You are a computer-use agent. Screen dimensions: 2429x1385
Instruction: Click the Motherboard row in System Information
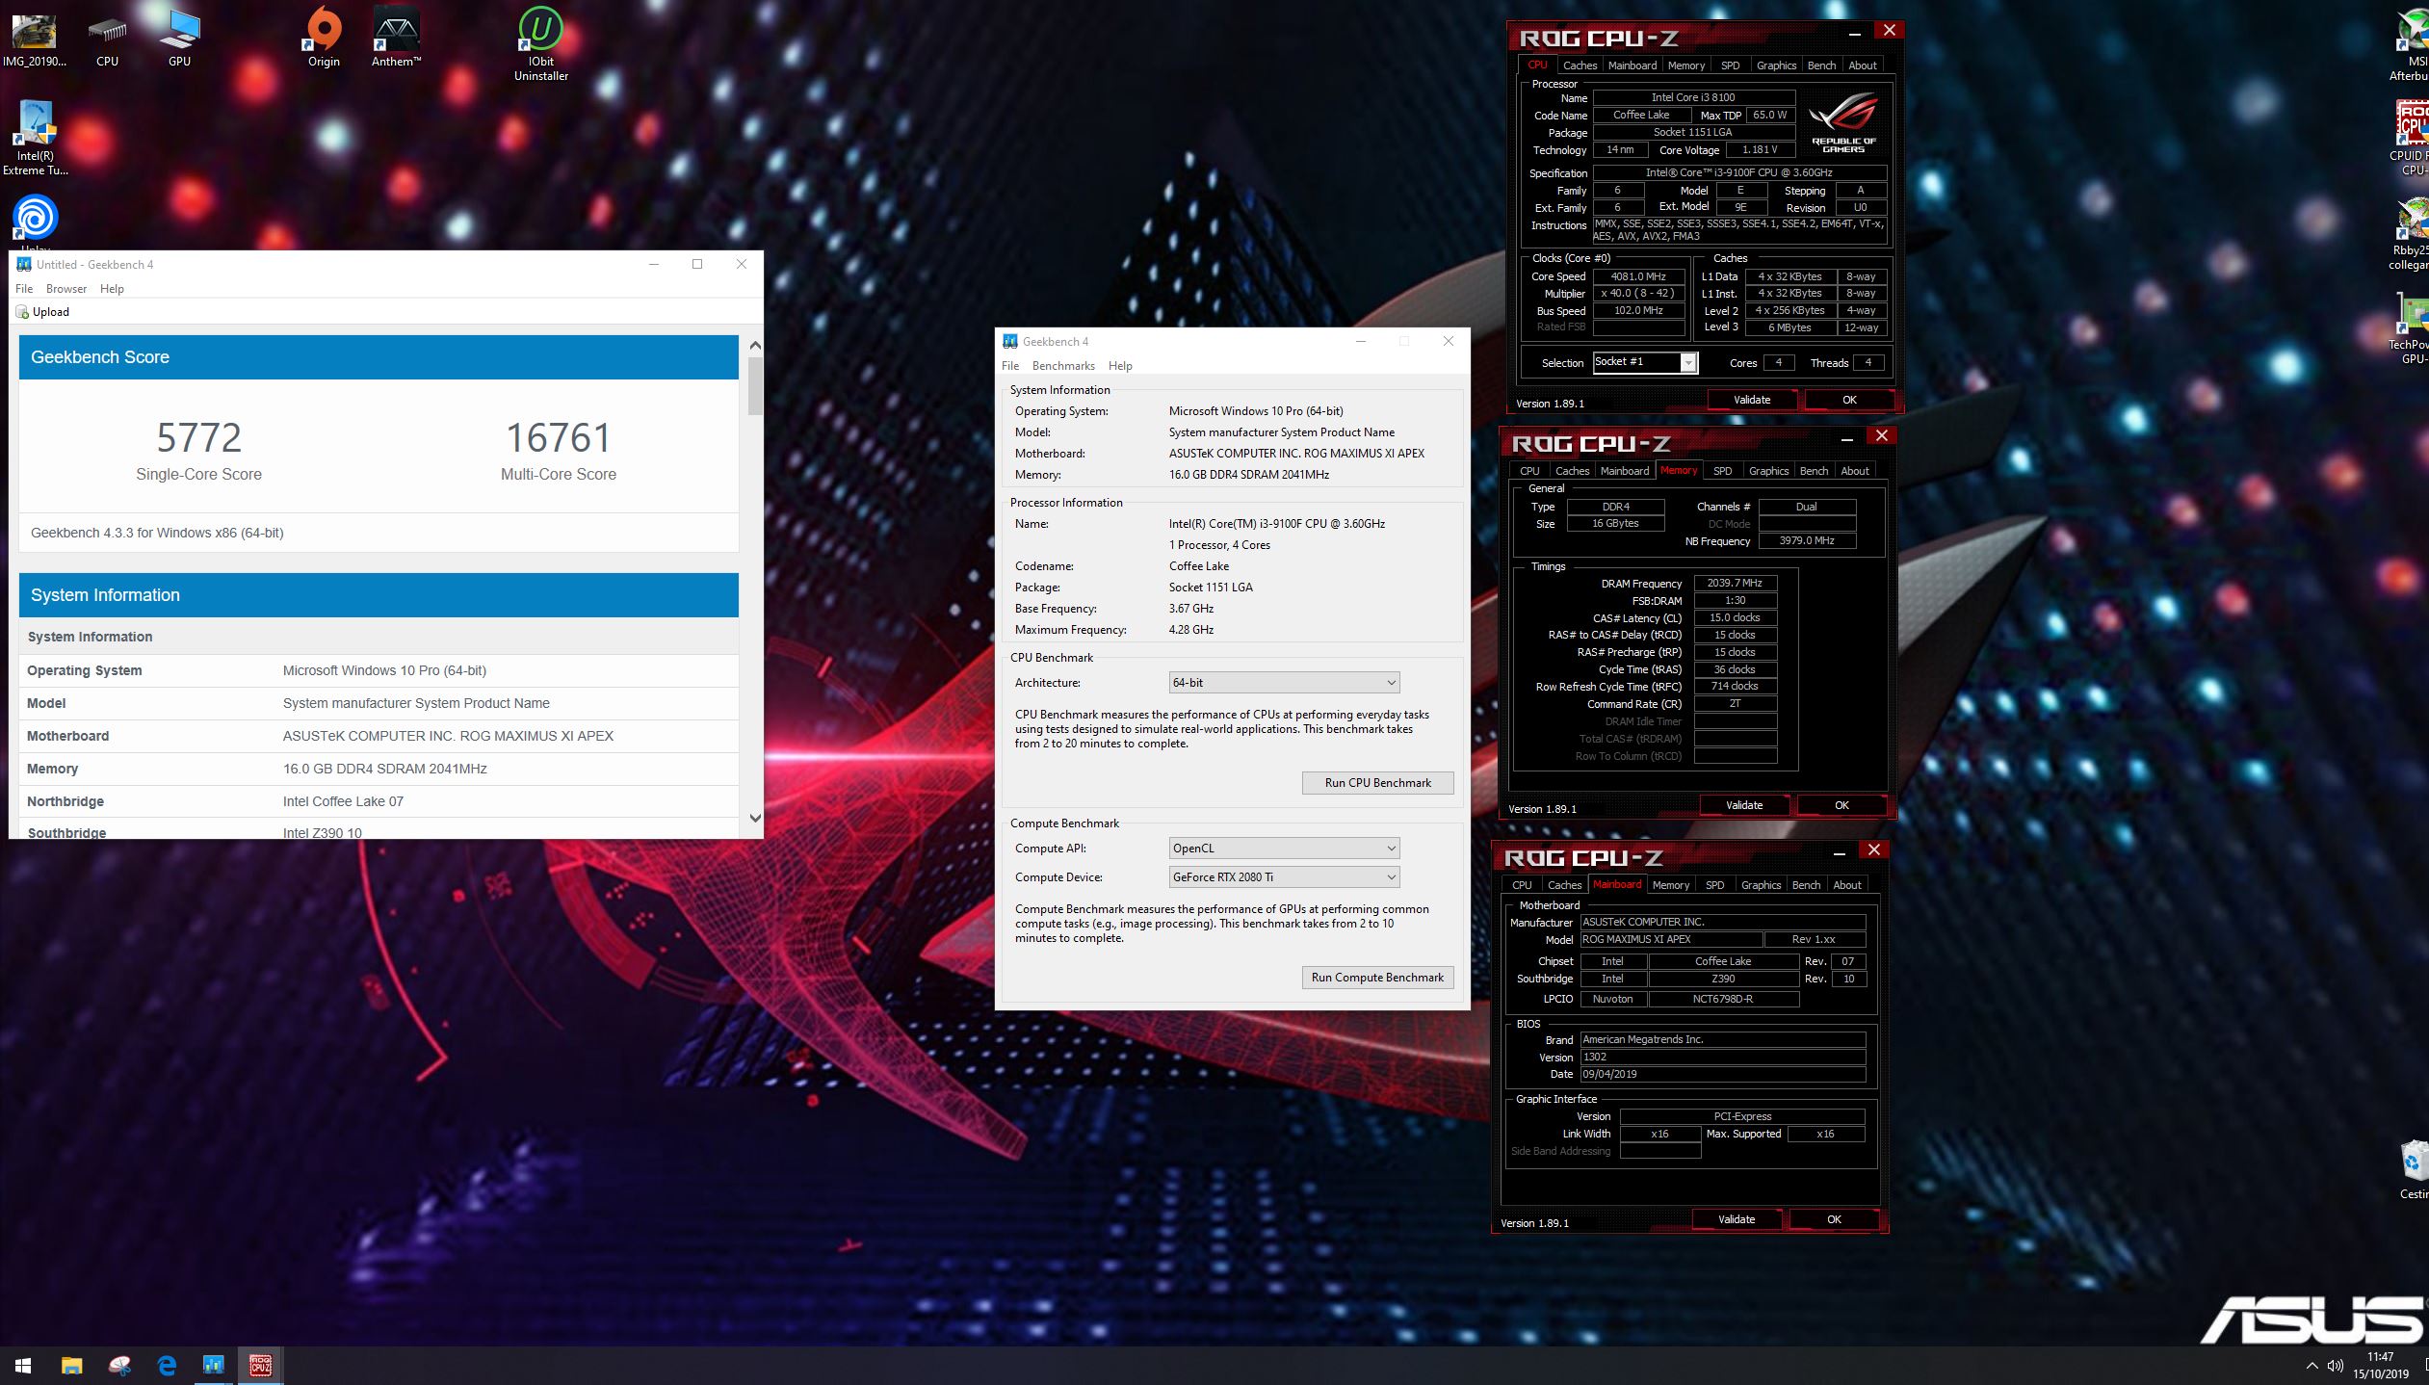[379, 736]
